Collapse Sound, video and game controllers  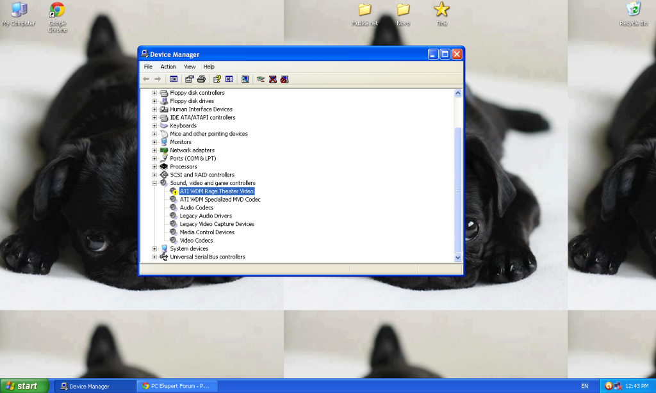(x=154, y=183)
